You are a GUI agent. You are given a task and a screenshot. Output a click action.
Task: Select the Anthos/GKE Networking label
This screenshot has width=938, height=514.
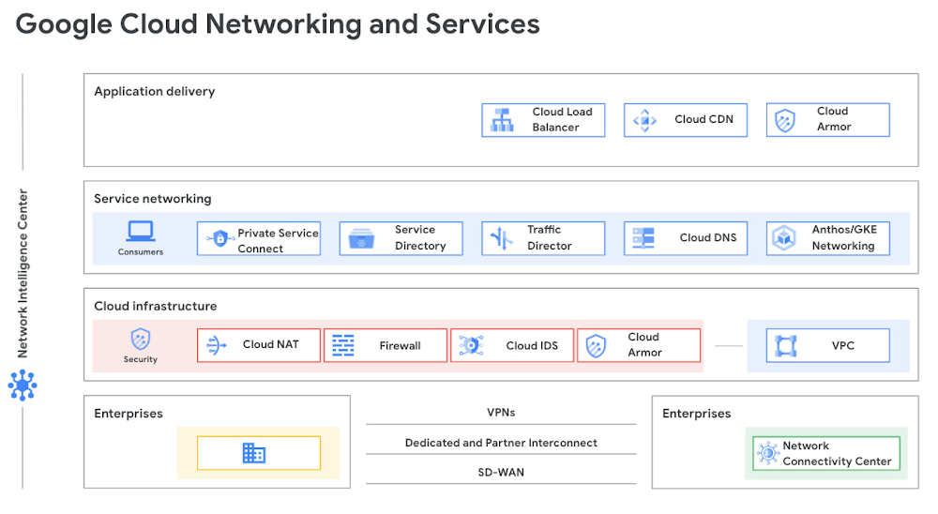pyautogui.click(x=843, y=237)
